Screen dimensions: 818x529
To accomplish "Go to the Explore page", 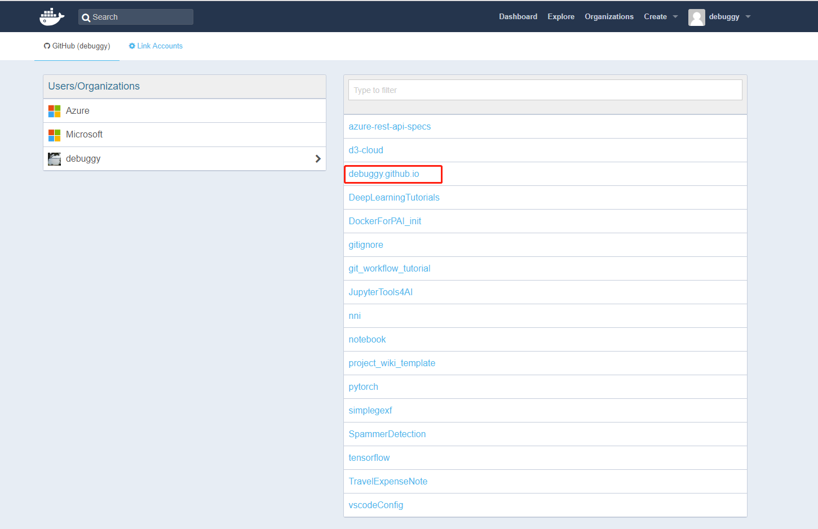I will 561,17.
